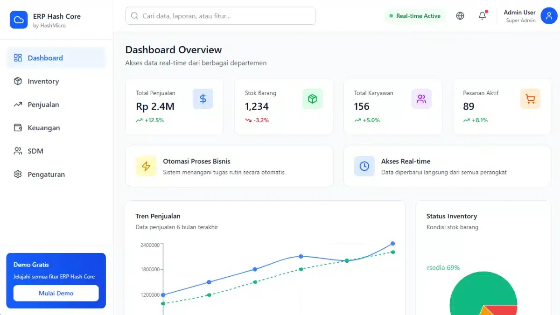Click the green box Stok Barang icon
560x315 pixels.
tap(312, 99)
